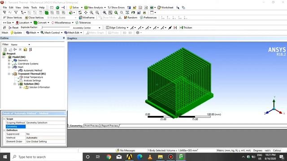Click the Thicken edges button
The height and width of the screenshot is (161, 287).
(x=186, y=28)
